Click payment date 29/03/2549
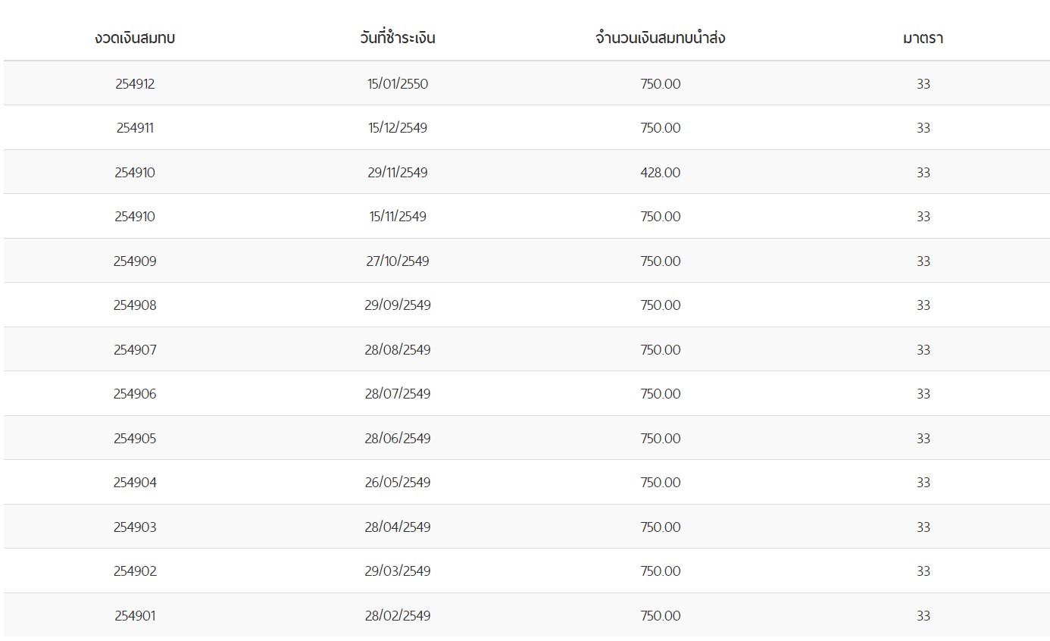This screenshot has height=641, width=1050. [398, 571]
